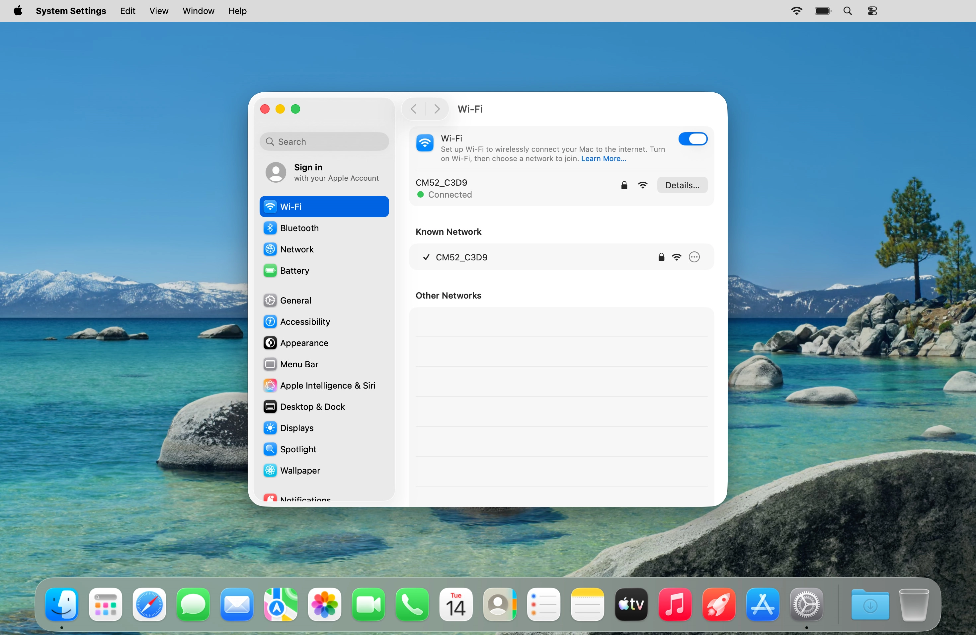976x635 pixels.
Task: Open Accessibility settings
Action: (x=305, y=321)
